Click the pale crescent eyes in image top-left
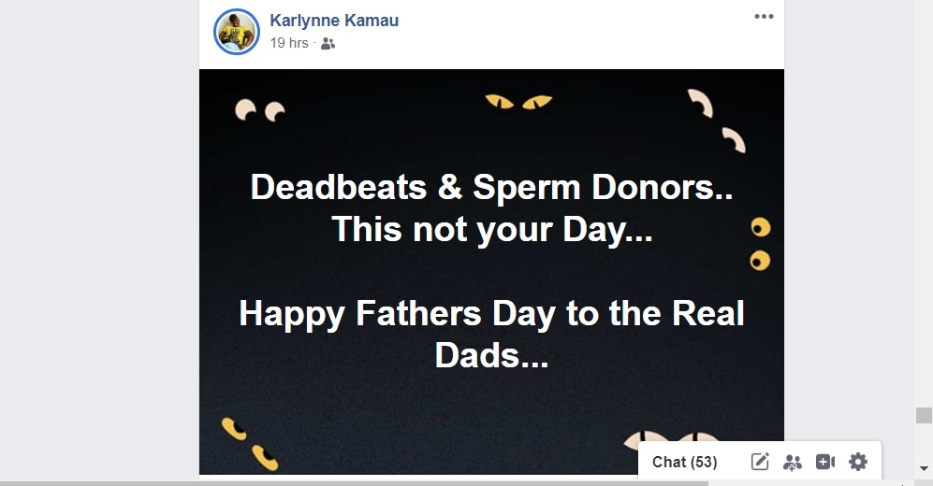 pyautogui.click(x=260, y=110)
